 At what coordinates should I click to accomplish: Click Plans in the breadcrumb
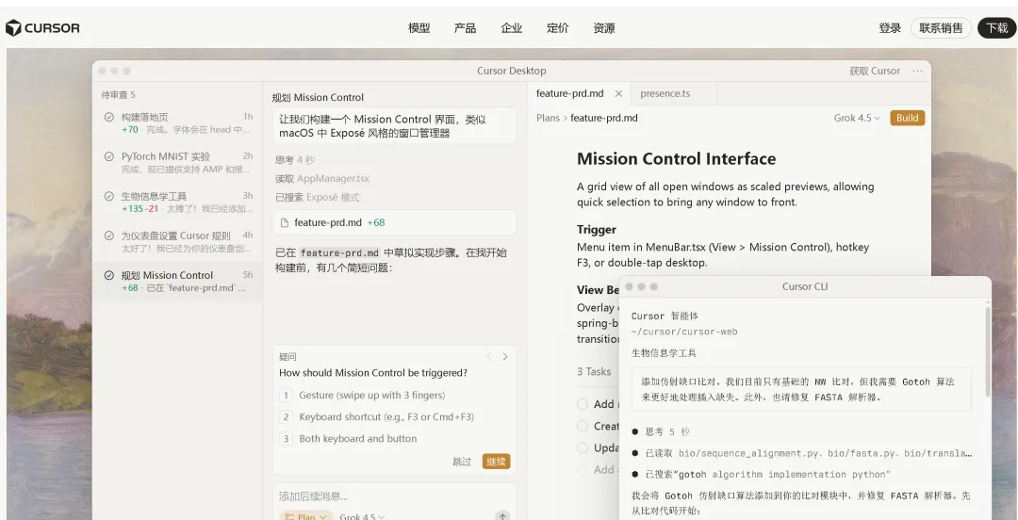[x=548, y=118]
